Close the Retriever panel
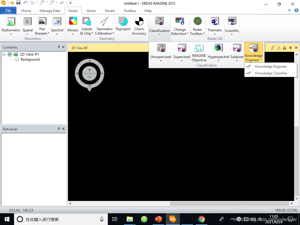 pyautogui.click(x=63, y=129)
